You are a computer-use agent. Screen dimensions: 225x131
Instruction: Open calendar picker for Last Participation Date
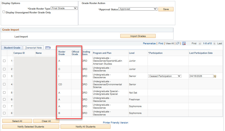tap(215, 76)
